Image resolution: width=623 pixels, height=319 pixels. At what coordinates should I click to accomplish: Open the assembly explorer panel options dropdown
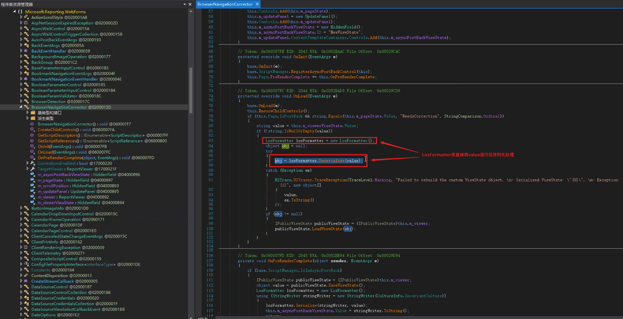coord(184,4)
